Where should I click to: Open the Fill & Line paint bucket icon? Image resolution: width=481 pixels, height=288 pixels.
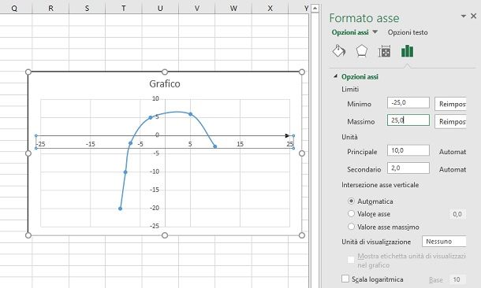339,51
